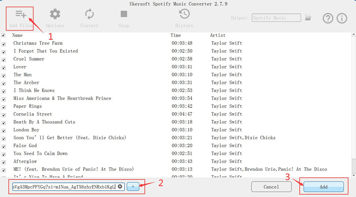
Task: Select The Archer track name
Action: [26, 83]
